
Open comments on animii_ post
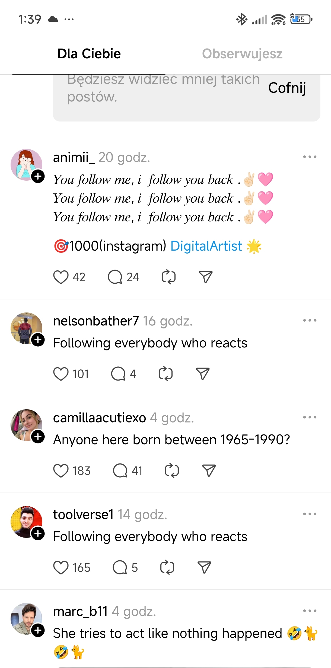pos(115,277)
